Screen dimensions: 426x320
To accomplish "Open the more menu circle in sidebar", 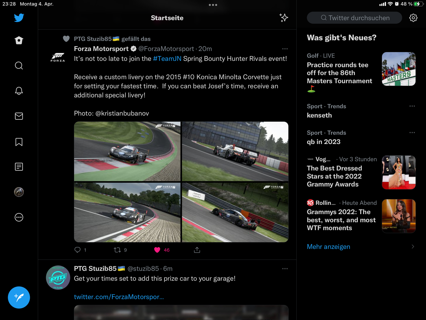I will pyautogui.click(x=19, y=217).
